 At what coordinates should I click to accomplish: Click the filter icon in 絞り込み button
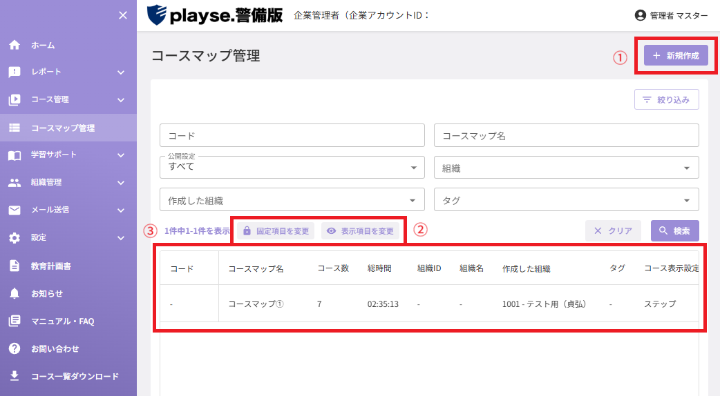pyautogui.click(x=647, y=99)
